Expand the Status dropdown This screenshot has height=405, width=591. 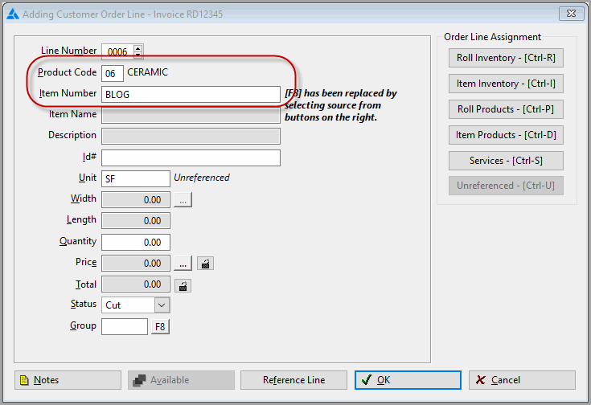pyautogui.click(x=162, y=305)
